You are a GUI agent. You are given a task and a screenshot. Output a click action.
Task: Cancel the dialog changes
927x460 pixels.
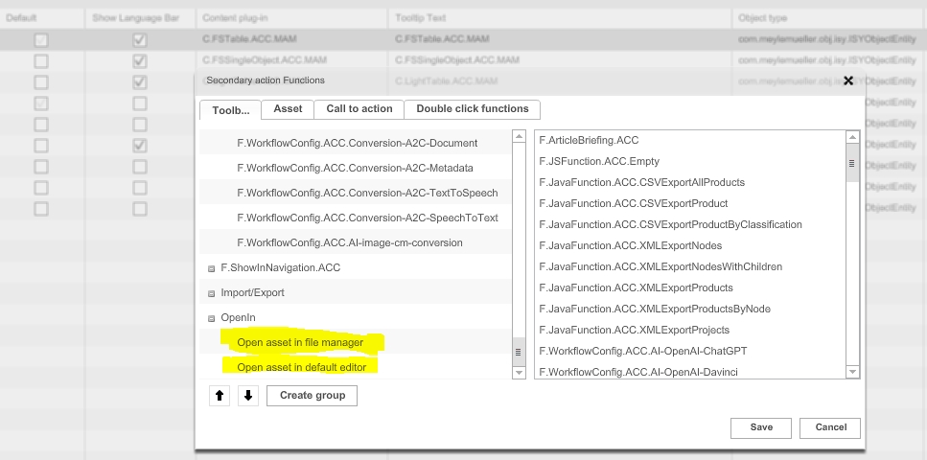[x=830, y=427]
